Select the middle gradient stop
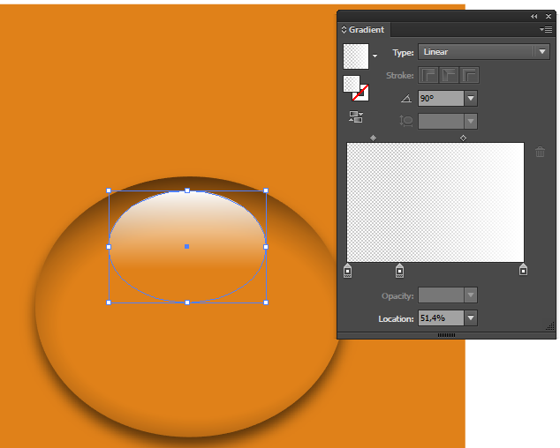 [x=399, y=271]
